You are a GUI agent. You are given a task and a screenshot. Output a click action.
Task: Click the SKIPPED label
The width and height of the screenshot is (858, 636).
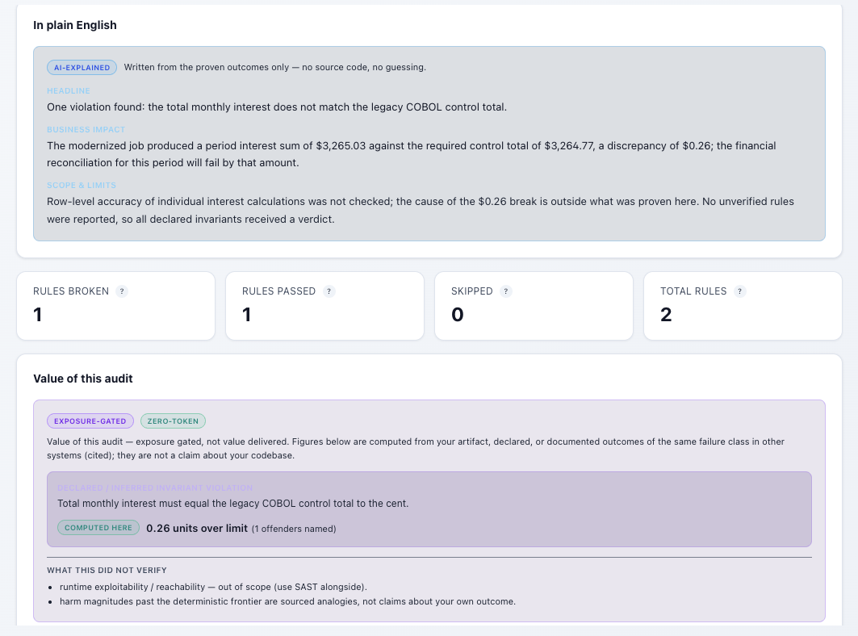coord(472,291)
